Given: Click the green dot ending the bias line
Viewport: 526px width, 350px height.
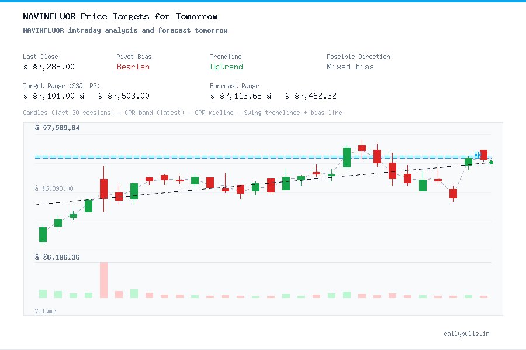Looking at the screenshot, I should 491,162.
